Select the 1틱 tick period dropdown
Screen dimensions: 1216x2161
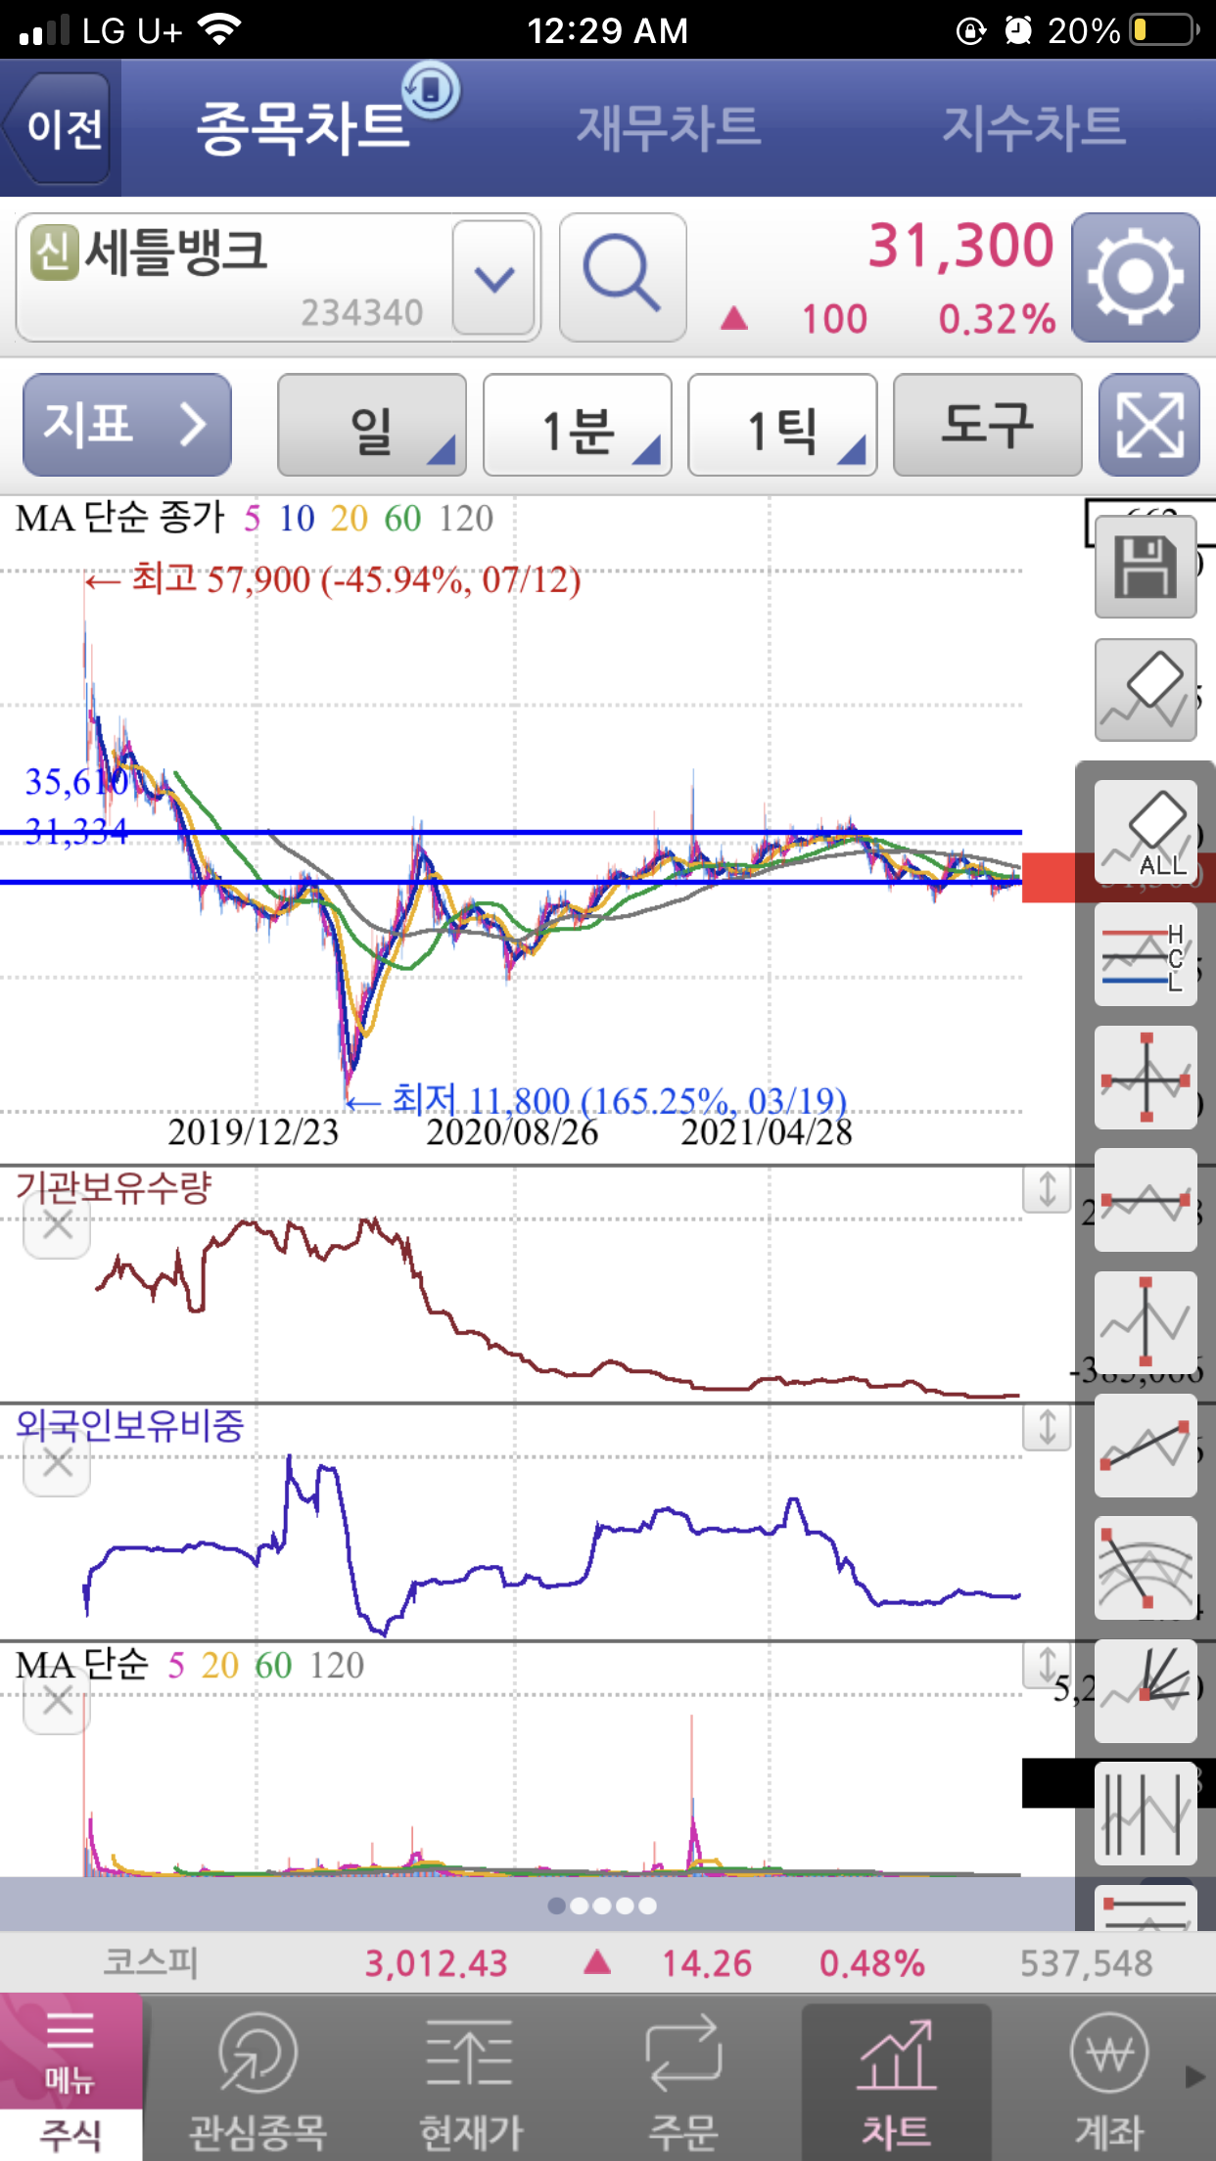pos(783,425)
